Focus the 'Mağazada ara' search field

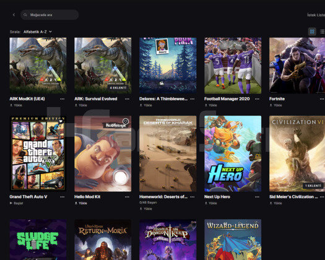[50, 15]
